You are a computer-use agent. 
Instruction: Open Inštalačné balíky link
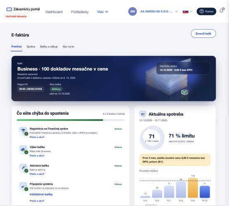41,194
